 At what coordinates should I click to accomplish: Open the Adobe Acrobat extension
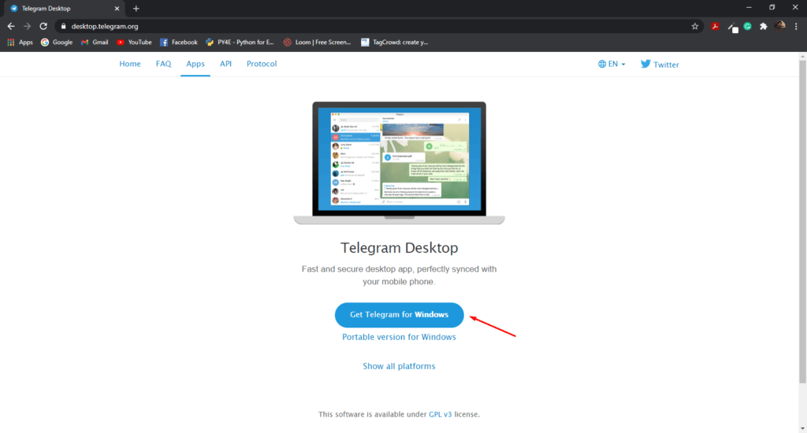[715, 26]
